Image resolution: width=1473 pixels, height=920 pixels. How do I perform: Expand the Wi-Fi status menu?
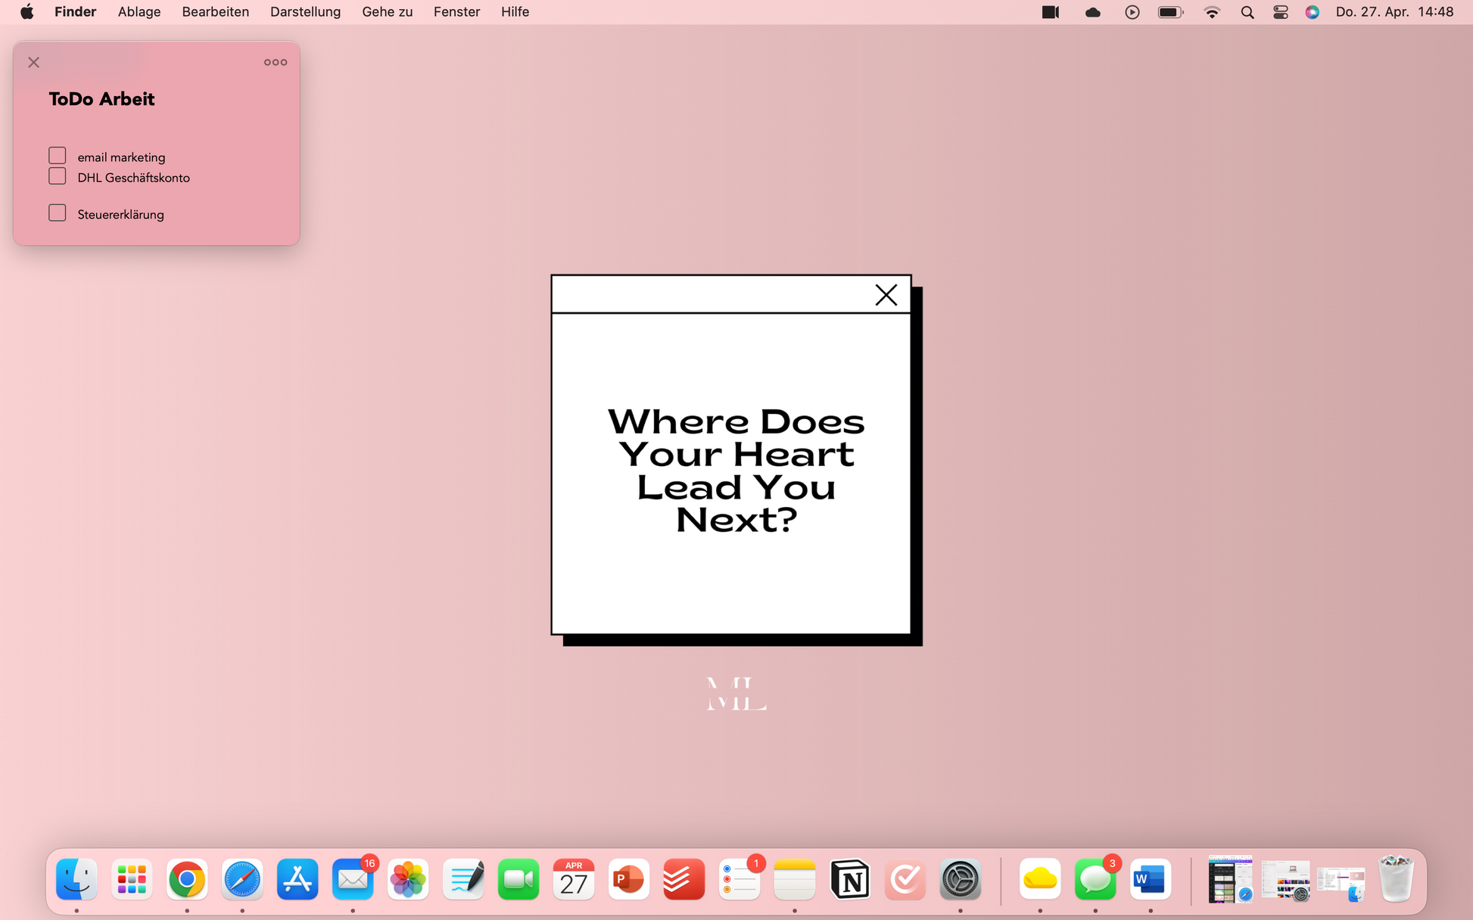coord(1212,12)
